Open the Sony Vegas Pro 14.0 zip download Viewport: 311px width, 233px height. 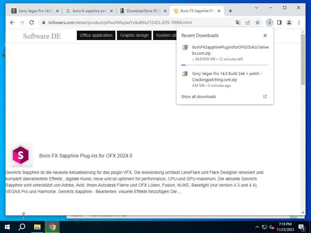click(225, 79)
